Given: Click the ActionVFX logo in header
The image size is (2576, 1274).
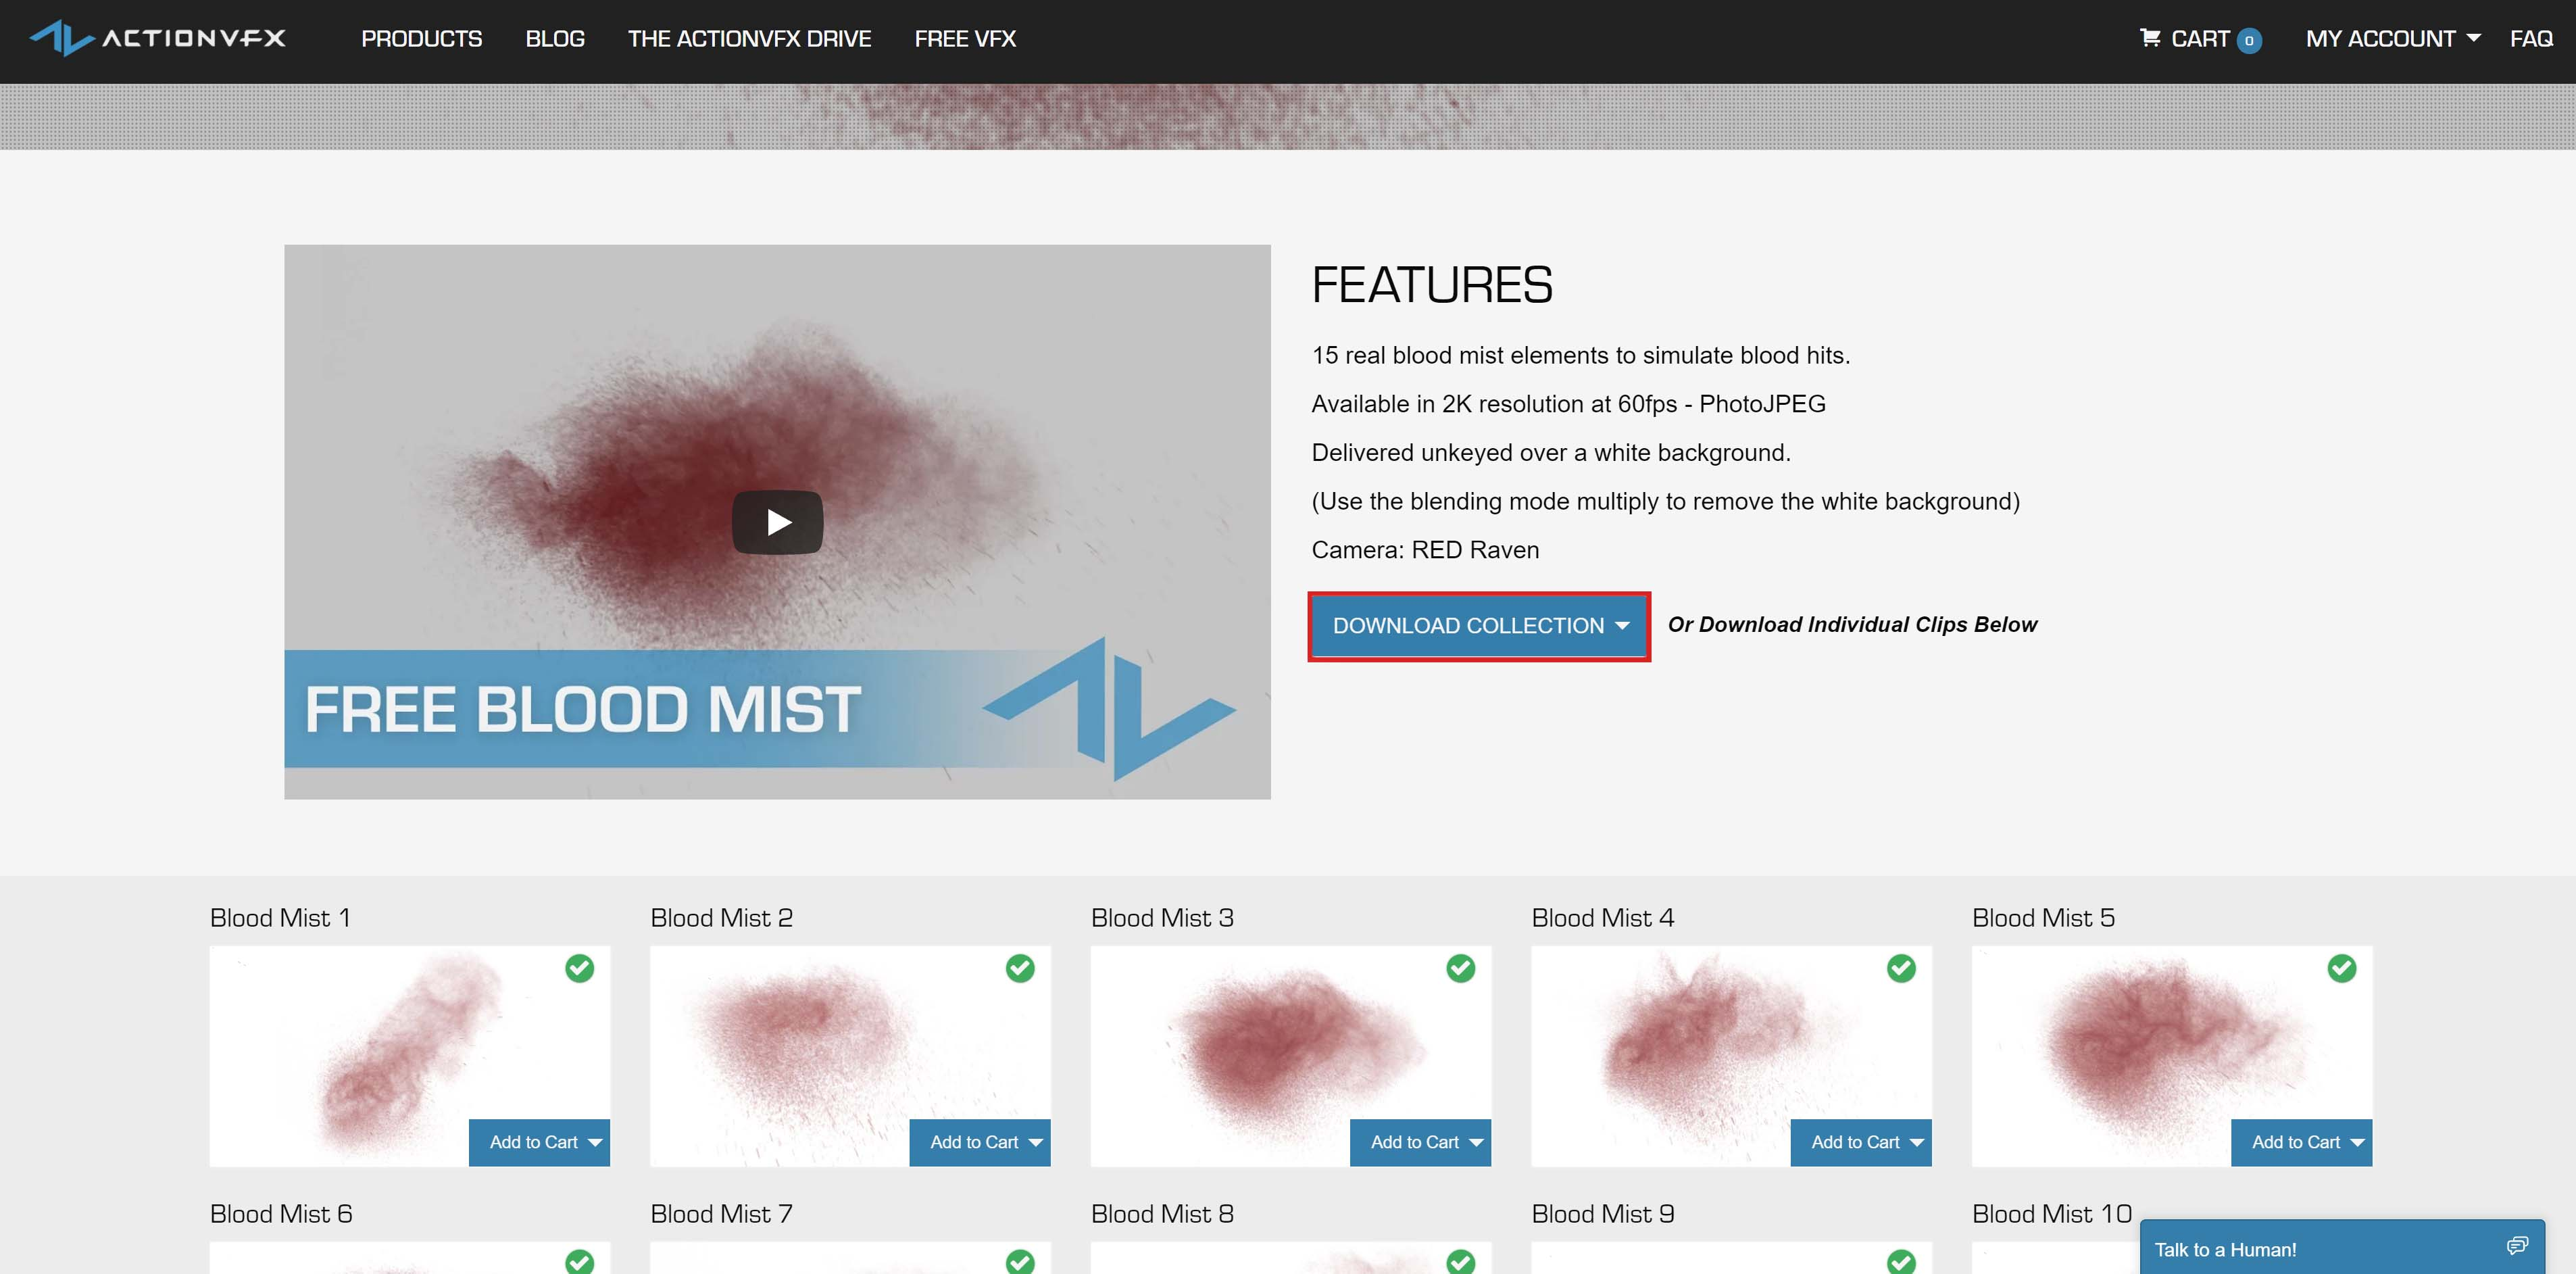Looking at the screenshot, I should tap(158, 38).
